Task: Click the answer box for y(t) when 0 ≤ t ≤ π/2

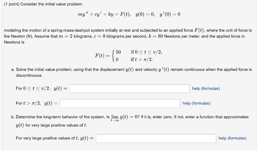Action: 129,89
